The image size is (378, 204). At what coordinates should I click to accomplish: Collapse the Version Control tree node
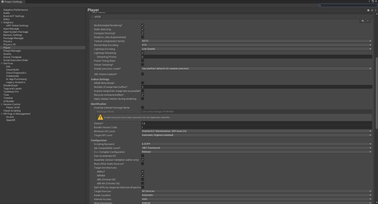[x=2, y=104]
